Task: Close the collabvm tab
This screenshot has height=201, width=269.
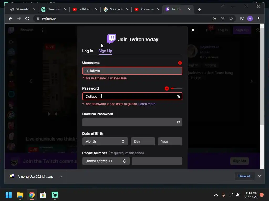Action: (x=96, y=9)
